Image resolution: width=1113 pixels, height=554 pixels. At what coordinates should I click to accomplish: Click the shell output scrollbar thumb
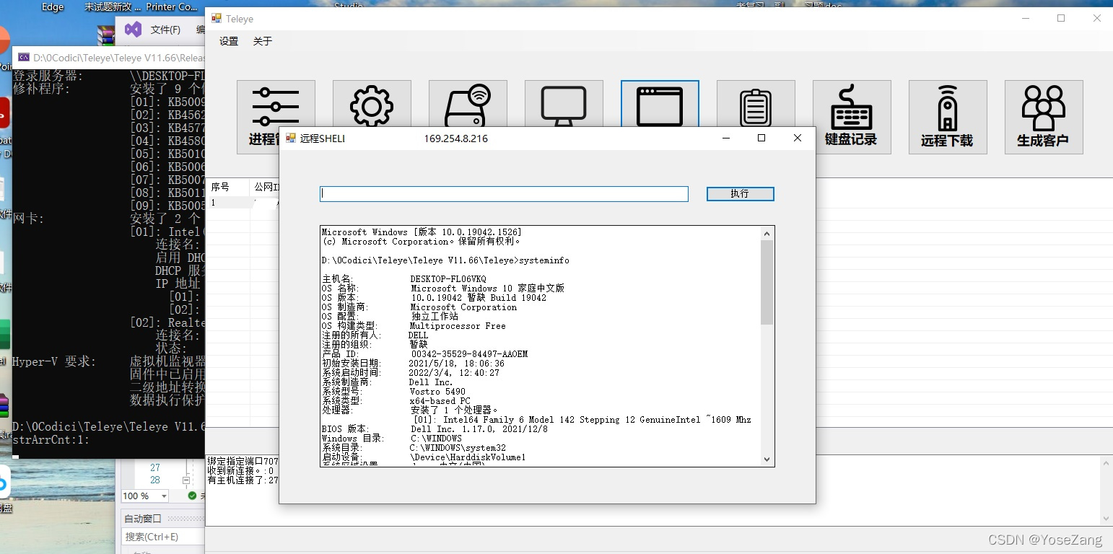[x=767, y=282]
